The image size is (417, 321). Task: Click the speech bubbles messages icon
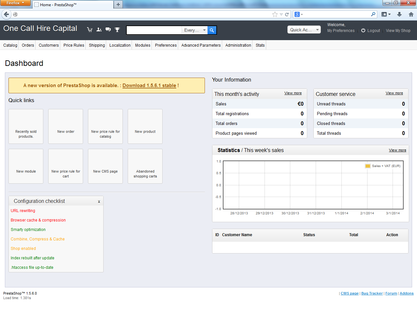pyautogui.click(x=108, y=30)
